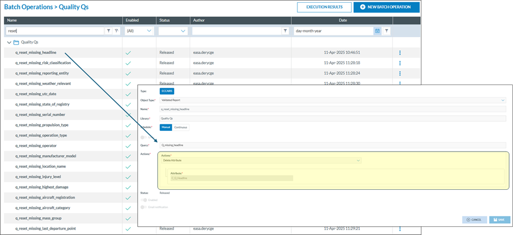Viewport: 513px width, 235px height.
Task: Select the ECCAIRS type button
Action: pyautogui.click(x=166, y=91)
